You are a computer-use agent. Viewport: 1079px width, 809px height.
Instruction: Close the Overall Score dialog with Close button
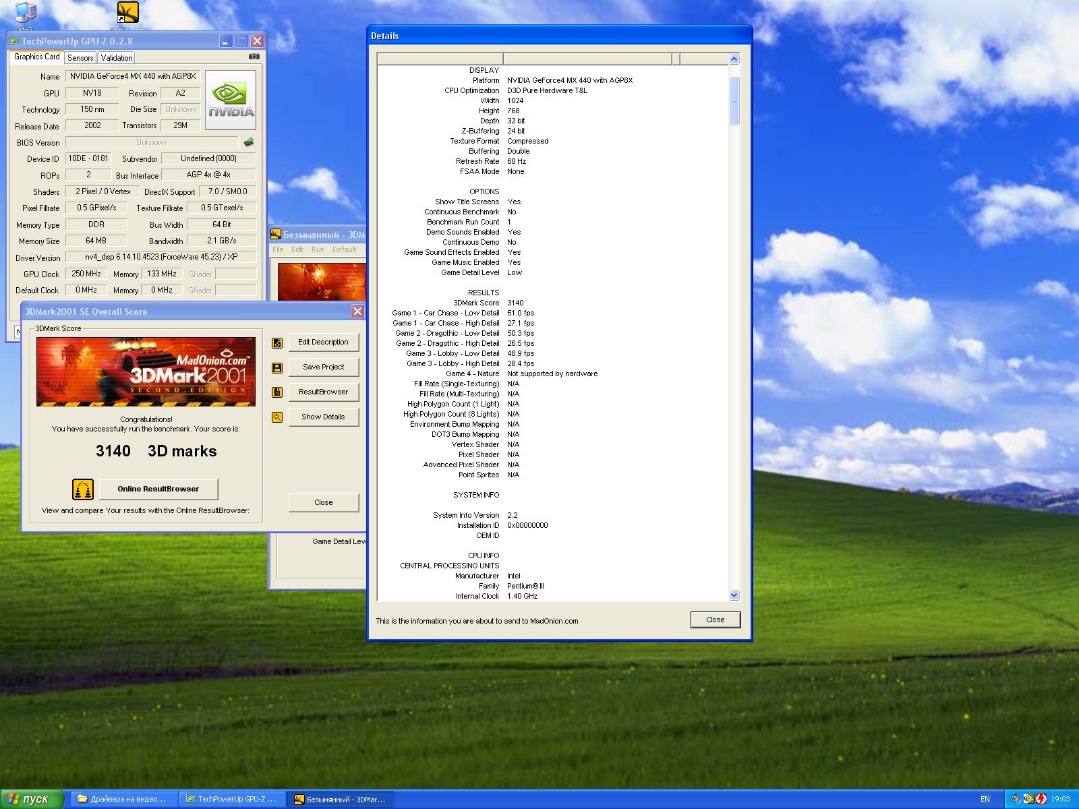[324, 503]
